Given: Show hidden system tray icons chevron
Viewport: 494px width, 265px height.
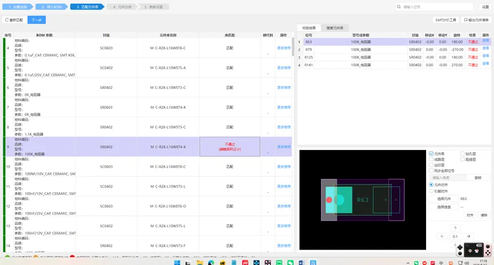Looking at the screenshot, I should 408,263.
